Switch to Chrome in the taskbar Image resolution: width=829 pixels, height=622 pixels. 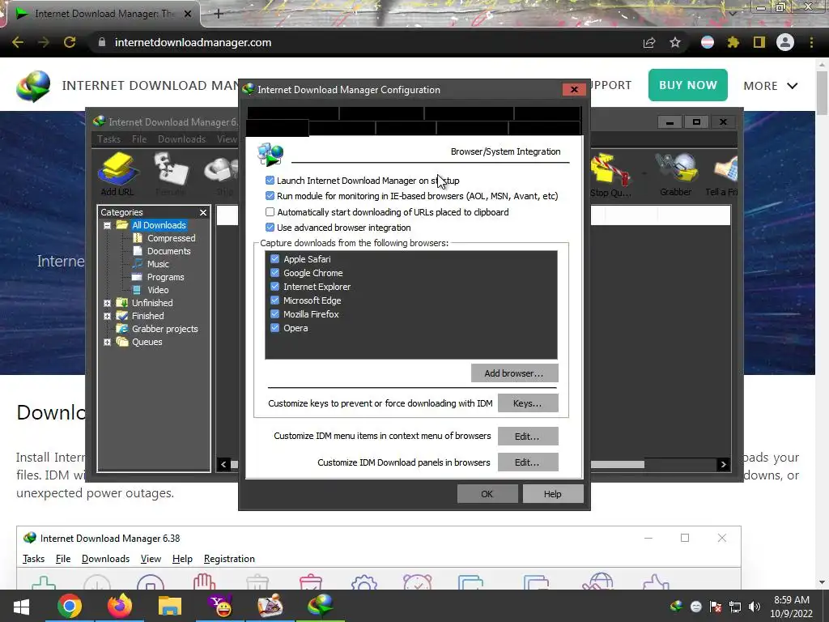[70, 606]
